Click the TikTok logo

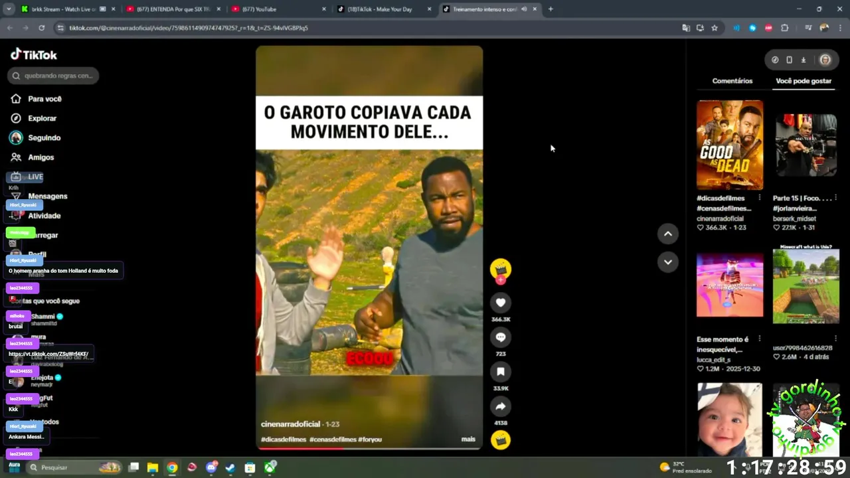[34, 54]
